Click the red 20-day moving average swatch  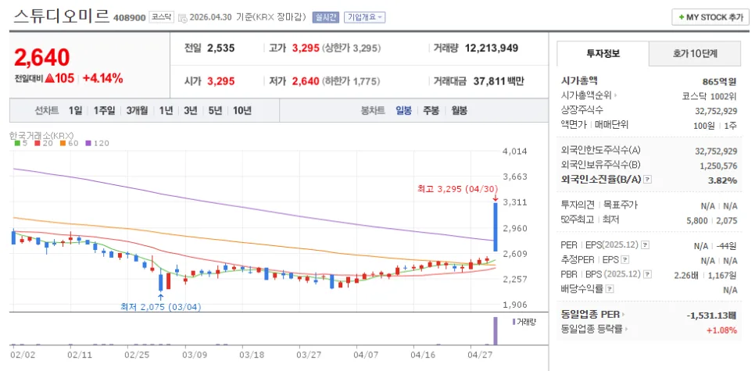click(37, 143)
